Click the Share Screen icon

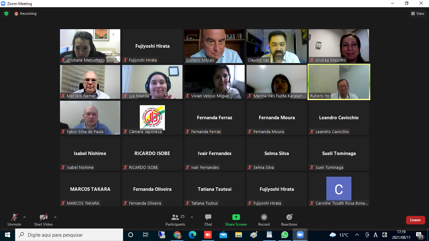(x=236, y=217)
